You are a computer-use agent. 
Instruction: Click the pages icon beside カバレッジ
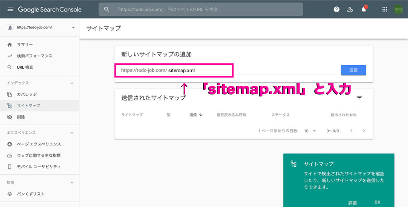[10, 94]
